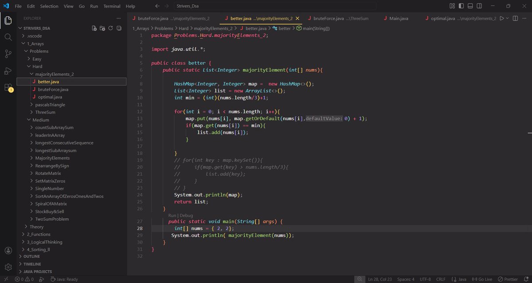Screen dimensions: 532x283
Task: Click the Prettier status item
Action: click(x=508, y=279)
